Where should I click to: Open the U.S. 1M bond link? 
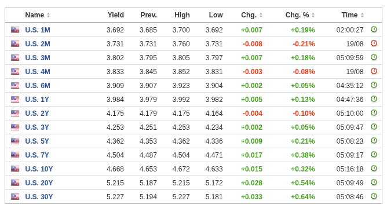(x=38, y=30)
